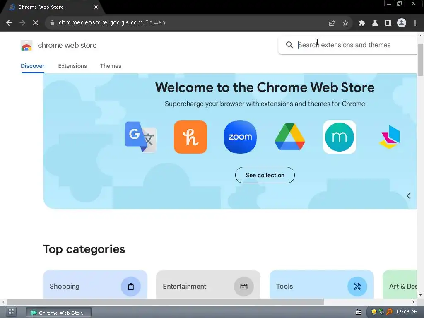Viewport: 424px width, 318px height.
Task: Click the Tools wrench icon
Action: coord(357,287)
